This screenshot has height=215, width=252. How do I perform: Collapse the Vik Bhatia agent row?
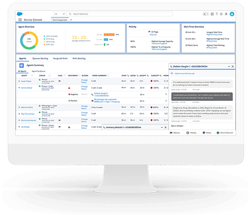click(19, 127)
